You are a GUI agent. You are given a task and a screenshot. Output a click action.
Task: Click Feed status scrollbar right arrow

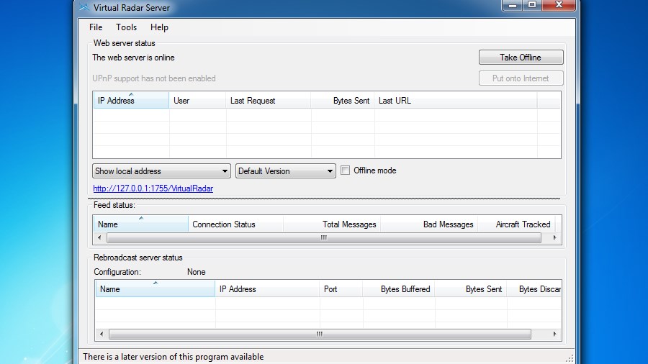click(554, 237)
